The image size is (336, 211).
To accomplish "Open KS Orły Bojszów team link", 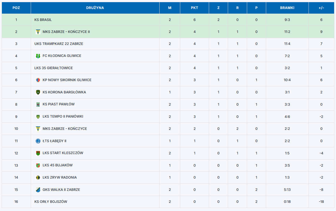I will 51,202.
